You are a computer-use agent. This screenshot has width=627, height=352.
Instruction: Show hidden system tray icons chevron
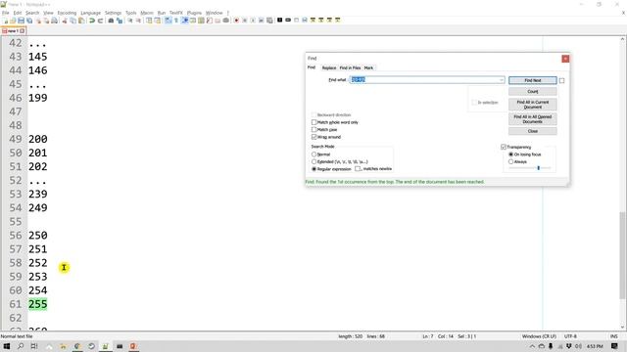(532, 346)
